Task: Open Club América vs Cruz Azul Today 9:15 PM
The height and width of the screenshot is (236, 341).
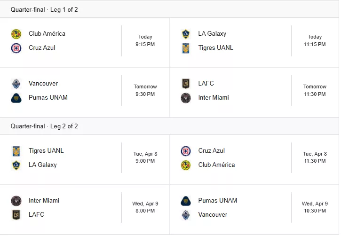Action: pos(85,43)
